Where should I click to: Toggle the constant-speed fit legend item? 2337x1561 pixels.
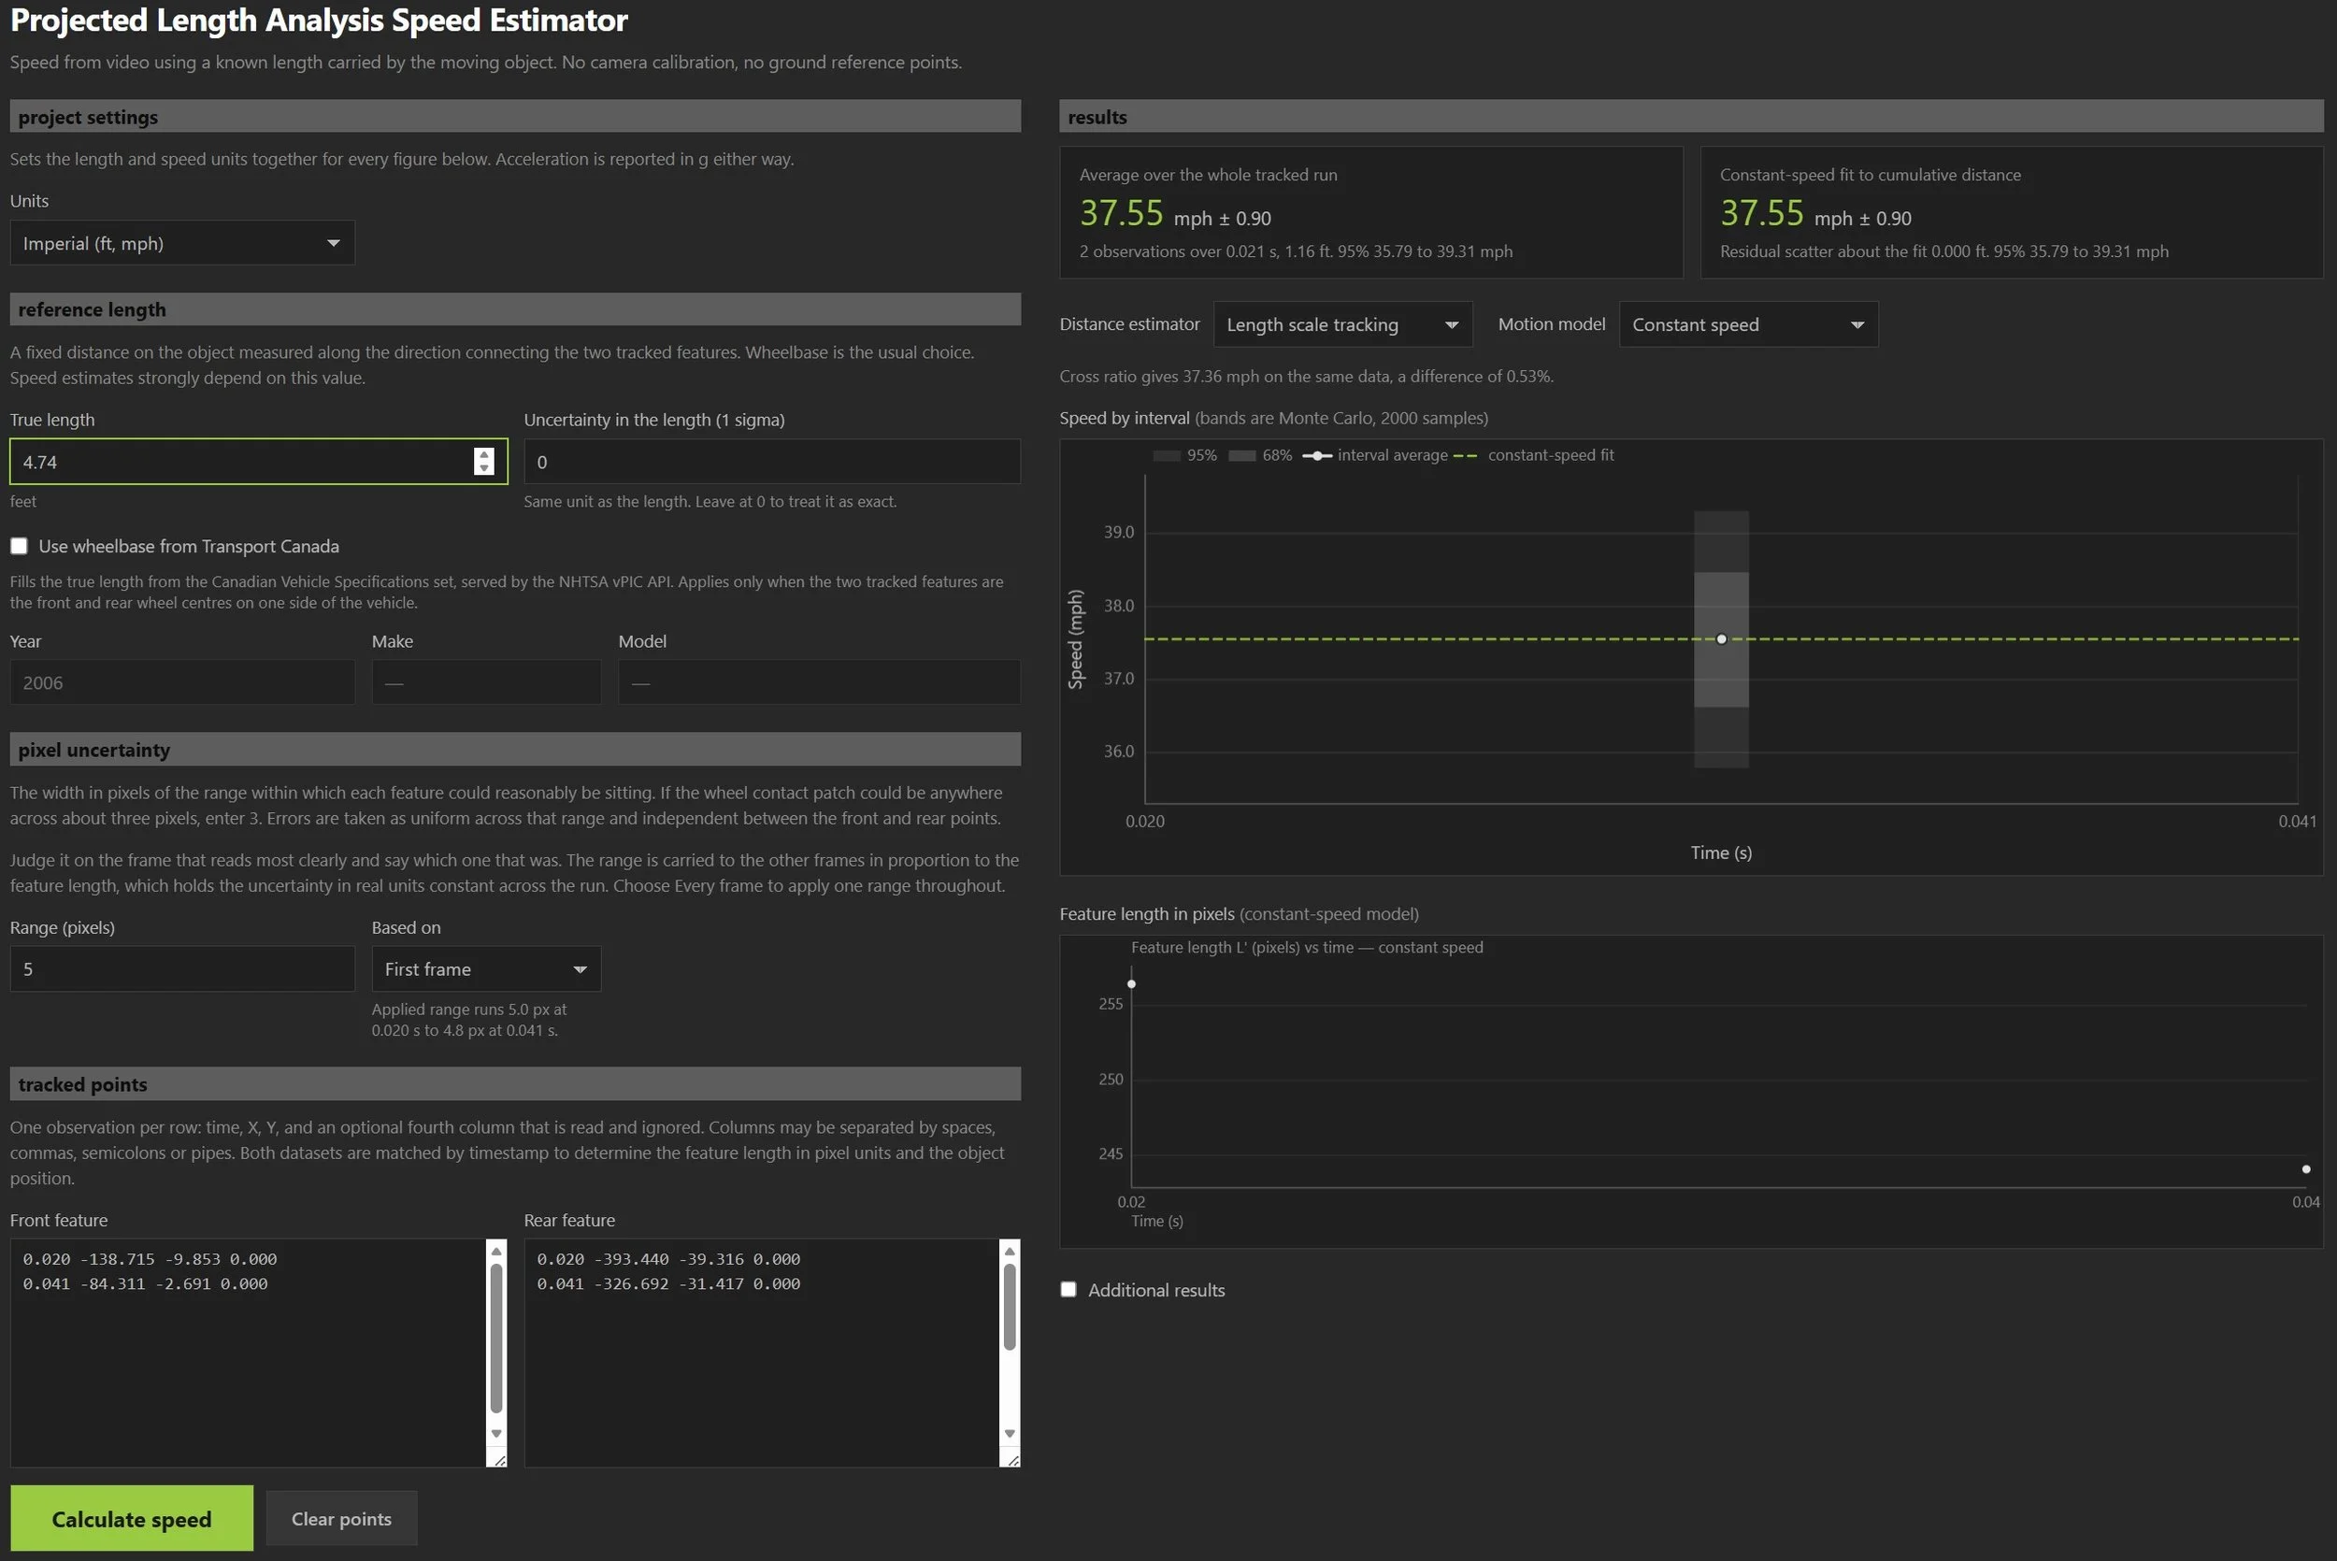click(1534, 455)
